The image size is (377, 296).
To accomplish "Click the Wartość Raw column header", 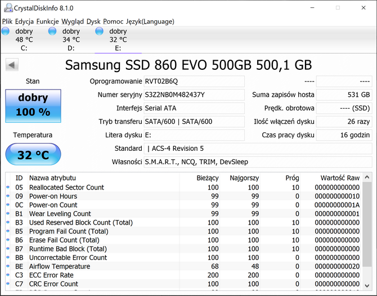I will (x=331, y=178).
